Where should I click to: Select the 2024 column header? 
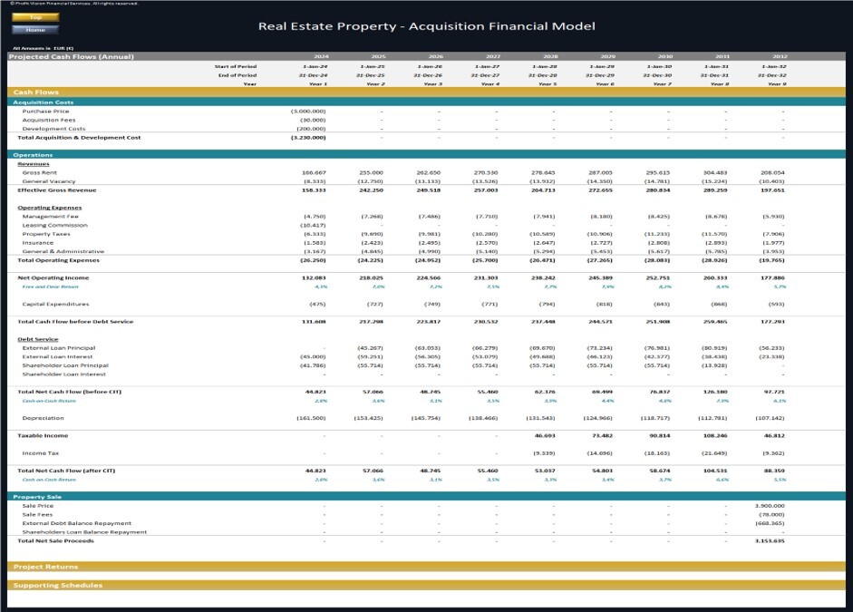(322, 56)
